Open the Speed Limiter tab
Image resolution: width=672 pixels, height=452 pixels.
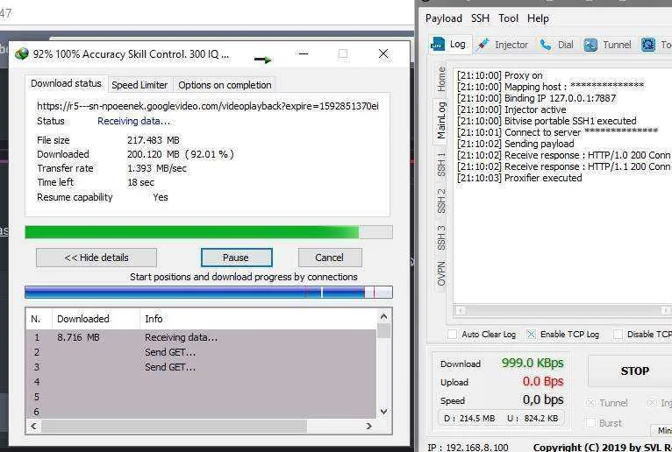[x=139, y=85]
